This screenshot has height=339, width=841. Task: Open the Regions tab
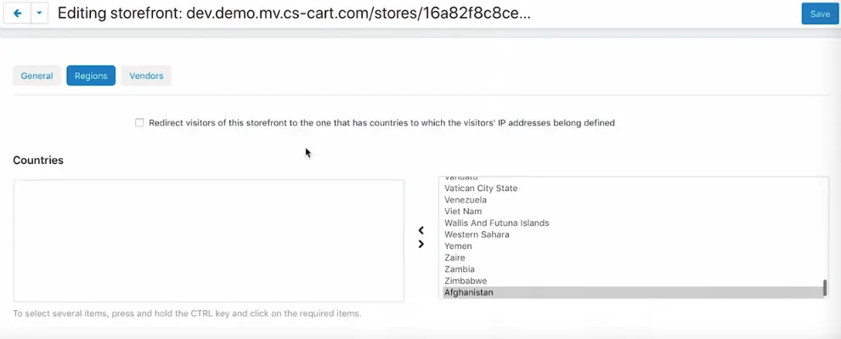tap(91, 76)
